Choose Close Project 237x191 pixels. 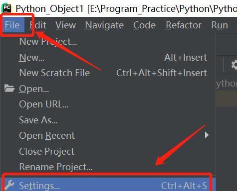point(108,151)
